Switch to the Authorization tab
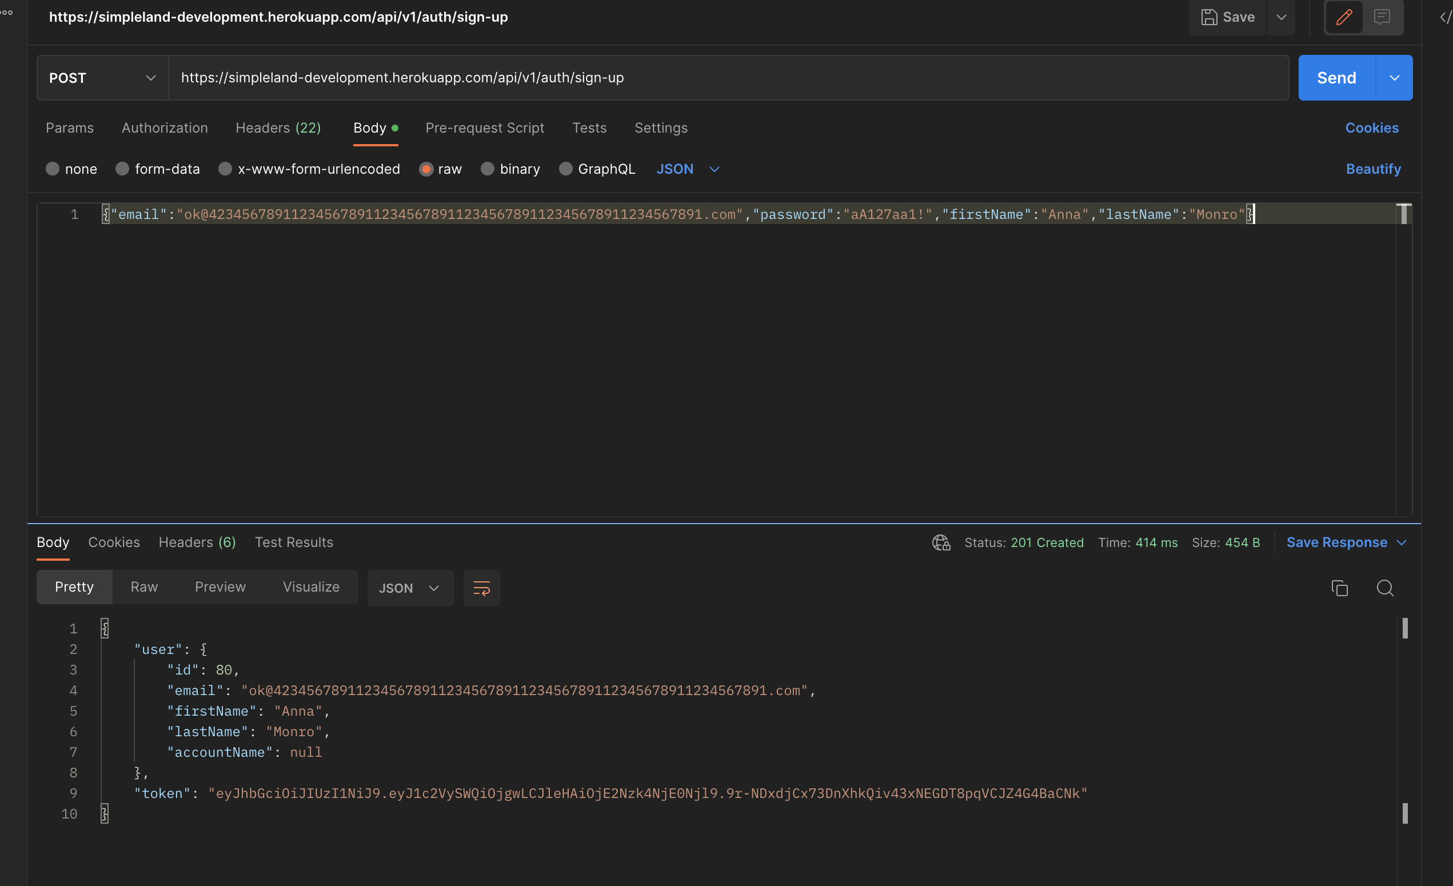This screenshot has width=1453, height=886. 165,127
